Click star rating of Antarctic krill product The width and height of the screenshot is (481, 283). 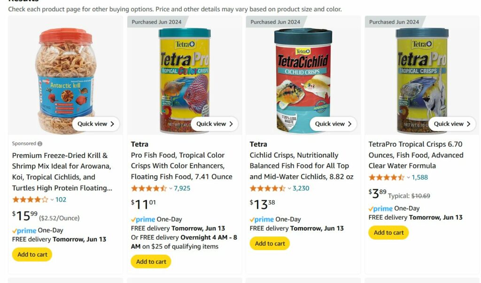[x=30, y=200]
